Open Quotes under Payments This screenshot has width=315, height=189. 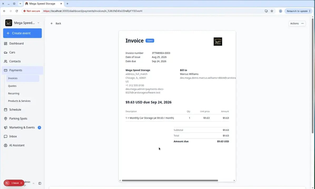tap(12, 86)
